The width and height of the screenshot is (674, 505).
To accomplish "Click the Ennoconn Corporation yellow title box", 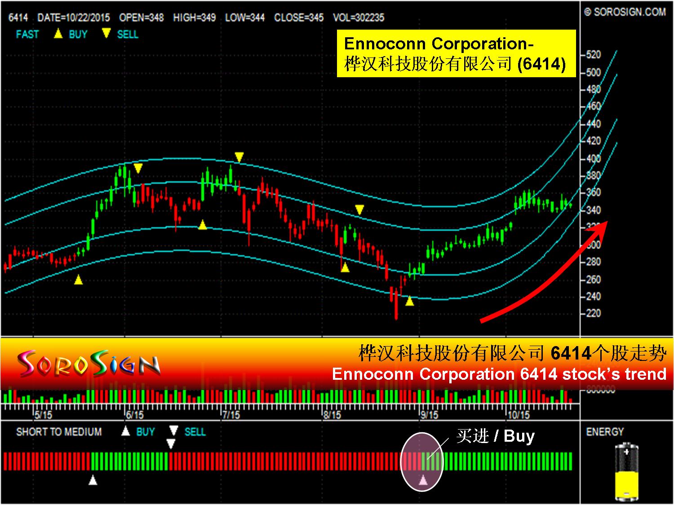I will click(x=457, y=53).
